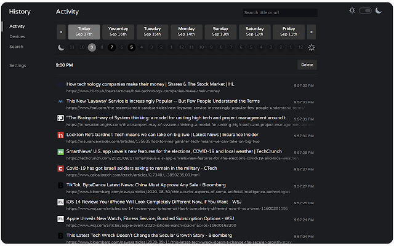
Task: Click the Bloomberg favicon beside the TikTok entry
Action: (x=60, y=185)
